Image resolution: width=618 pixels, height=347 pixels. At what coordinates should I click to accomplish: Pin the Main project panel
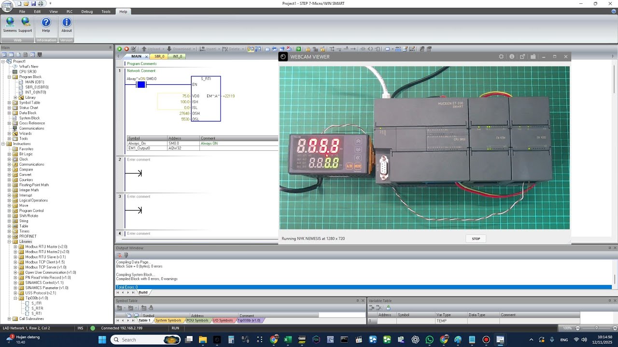[110, 48]
